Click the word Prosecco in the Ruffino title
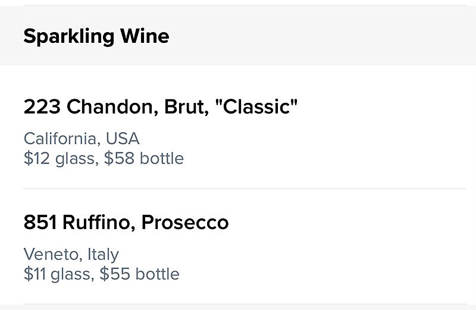 (x=185, y=223)
